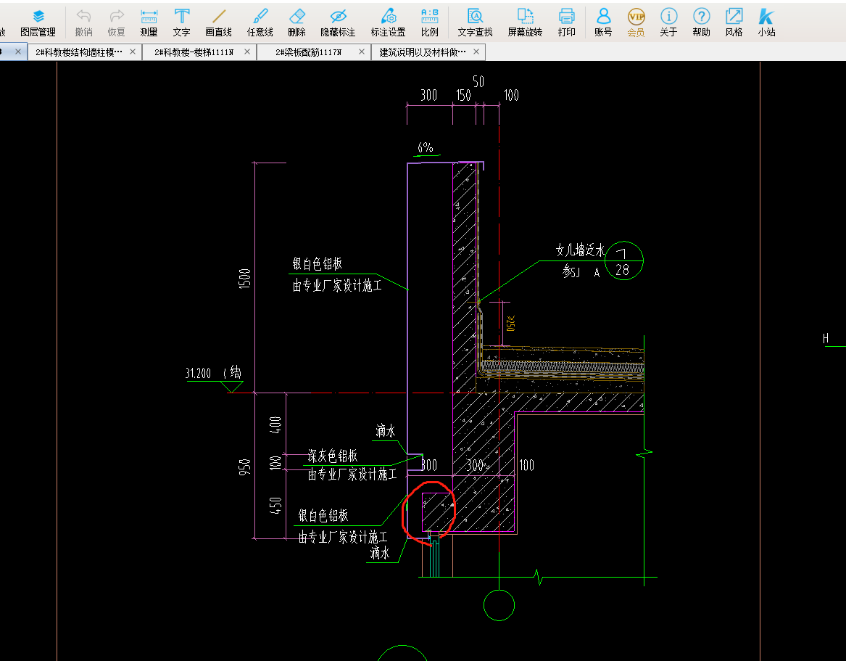Click the 950 dimension text
This screenshot has width=846, height=661.
click(x=244, y=467)
